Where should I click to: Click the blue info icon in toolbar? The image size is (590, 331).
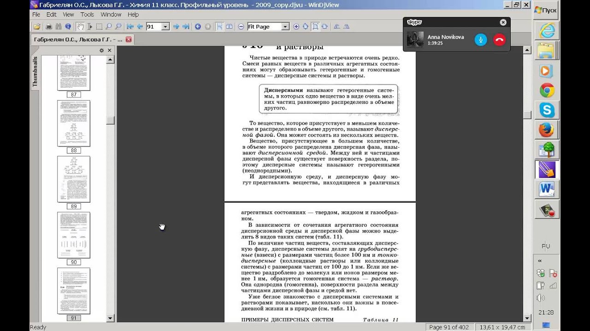68,27
